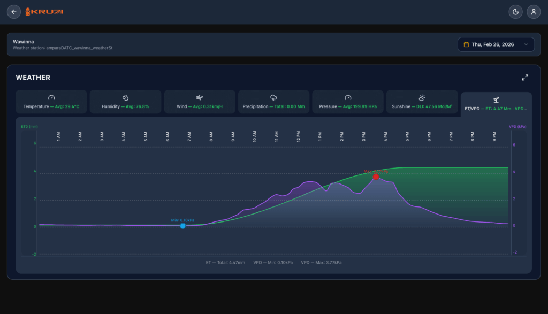Click the red Max VPD marker
This screenshot has height=314, width=548.
point(376,177)
